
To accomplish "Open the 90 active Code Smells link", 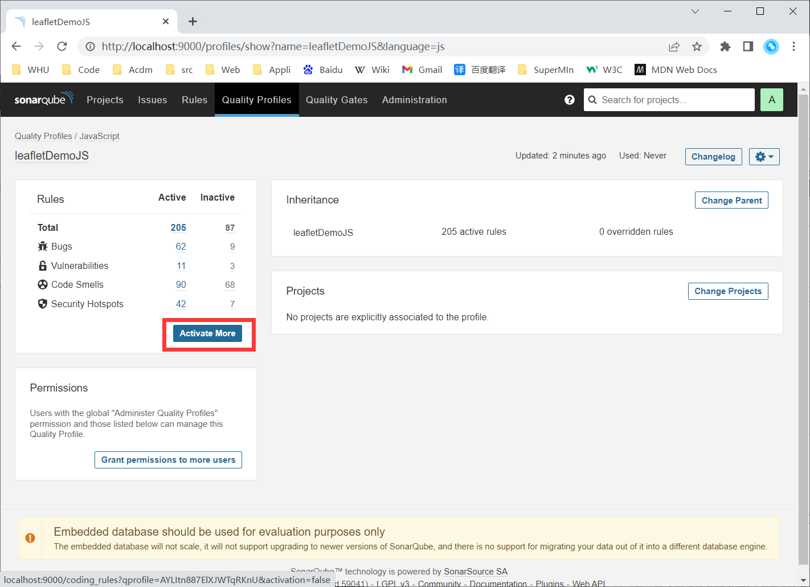I will (x=181, y=285).
